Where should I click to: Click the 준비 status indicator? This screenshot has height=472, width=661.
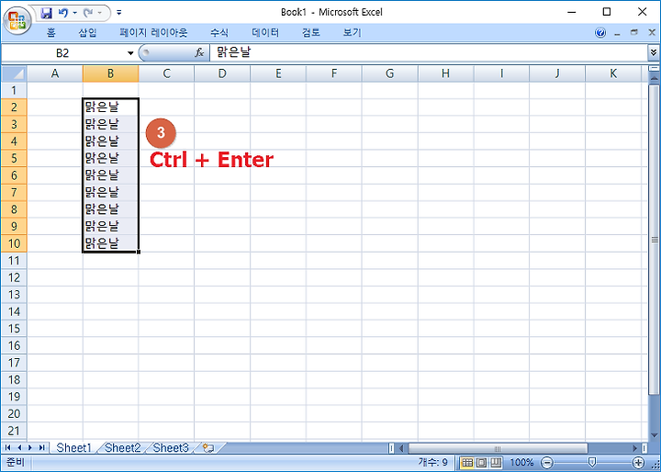pyautogui.click(x=16, y=462)
